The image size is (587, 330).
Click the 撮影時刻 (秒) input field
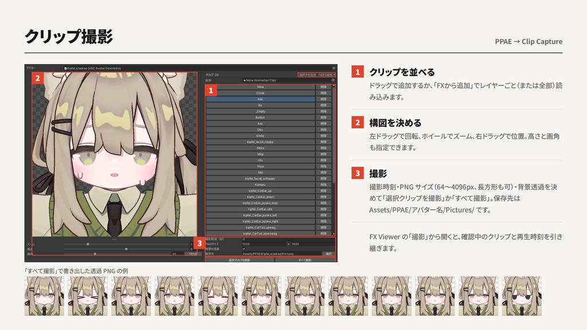pos(288,239)
